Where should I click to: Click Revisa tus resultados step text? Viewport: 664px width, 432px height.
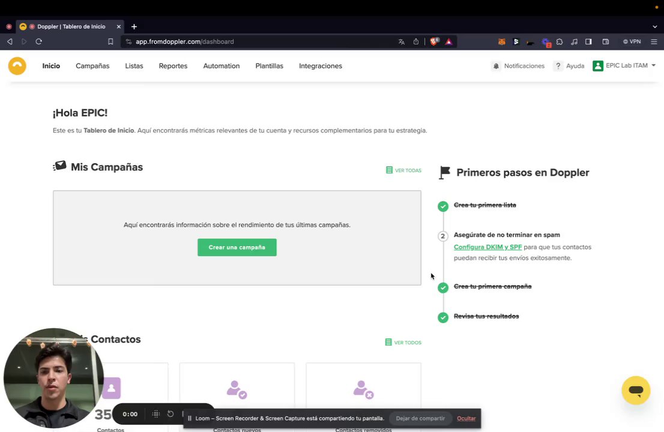486,316
